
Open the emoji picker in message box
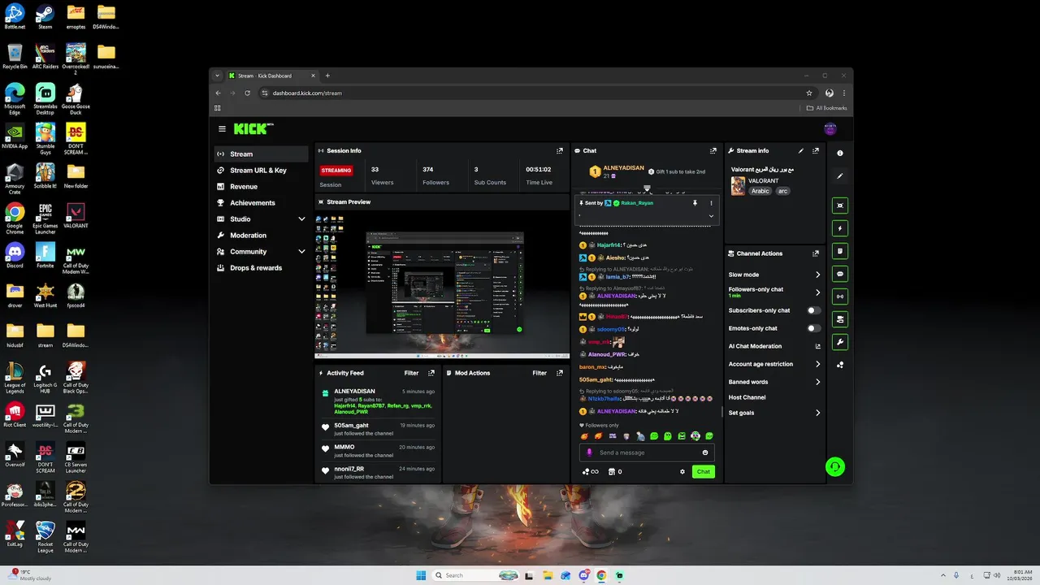click(704, 453)
